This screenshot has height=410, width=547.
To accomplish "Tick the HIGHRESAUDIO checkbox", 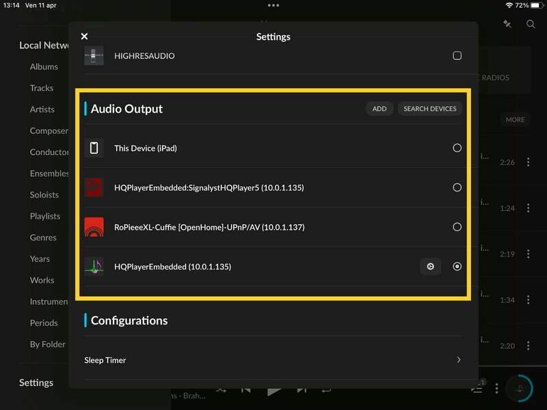I will (457, 56).
